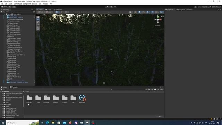The width and height of the screenshot is (222, 125).
Task: Toggle scene audio button
Action: tap(144, 12)
